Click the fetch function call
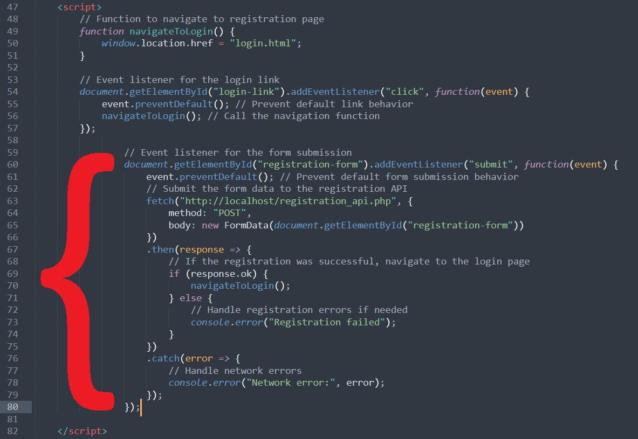 click(160, 201)
